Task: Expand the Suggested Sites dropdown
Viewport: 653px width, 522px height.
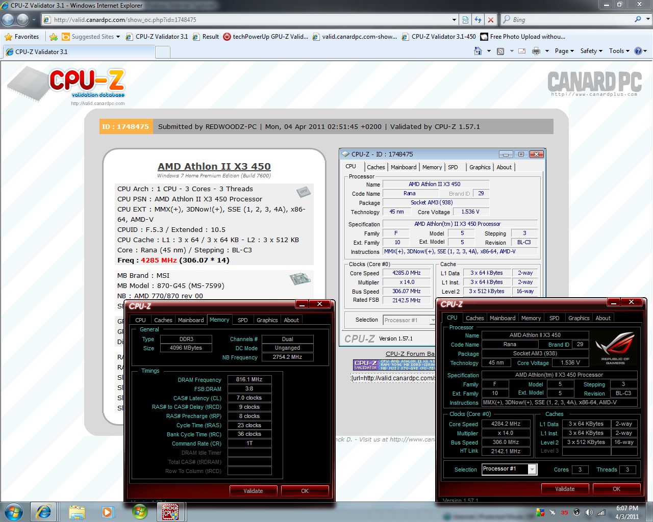Action: pyautogui.click(x=118, y=37)
